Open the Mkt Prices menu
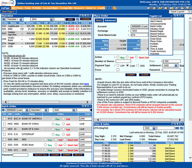192x168 pixels. click(x=17, y=8)
